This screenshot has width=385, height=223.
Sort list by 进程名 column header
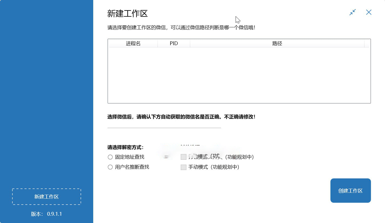tap(133, 44)
